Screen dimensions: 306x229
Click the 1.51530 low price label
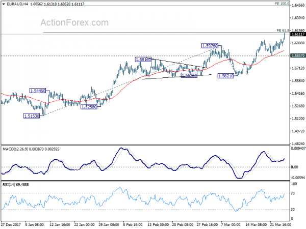(32, 116)
